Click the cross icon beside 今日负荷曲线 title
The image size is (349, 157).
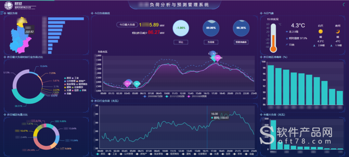click(x=92, y=13)
